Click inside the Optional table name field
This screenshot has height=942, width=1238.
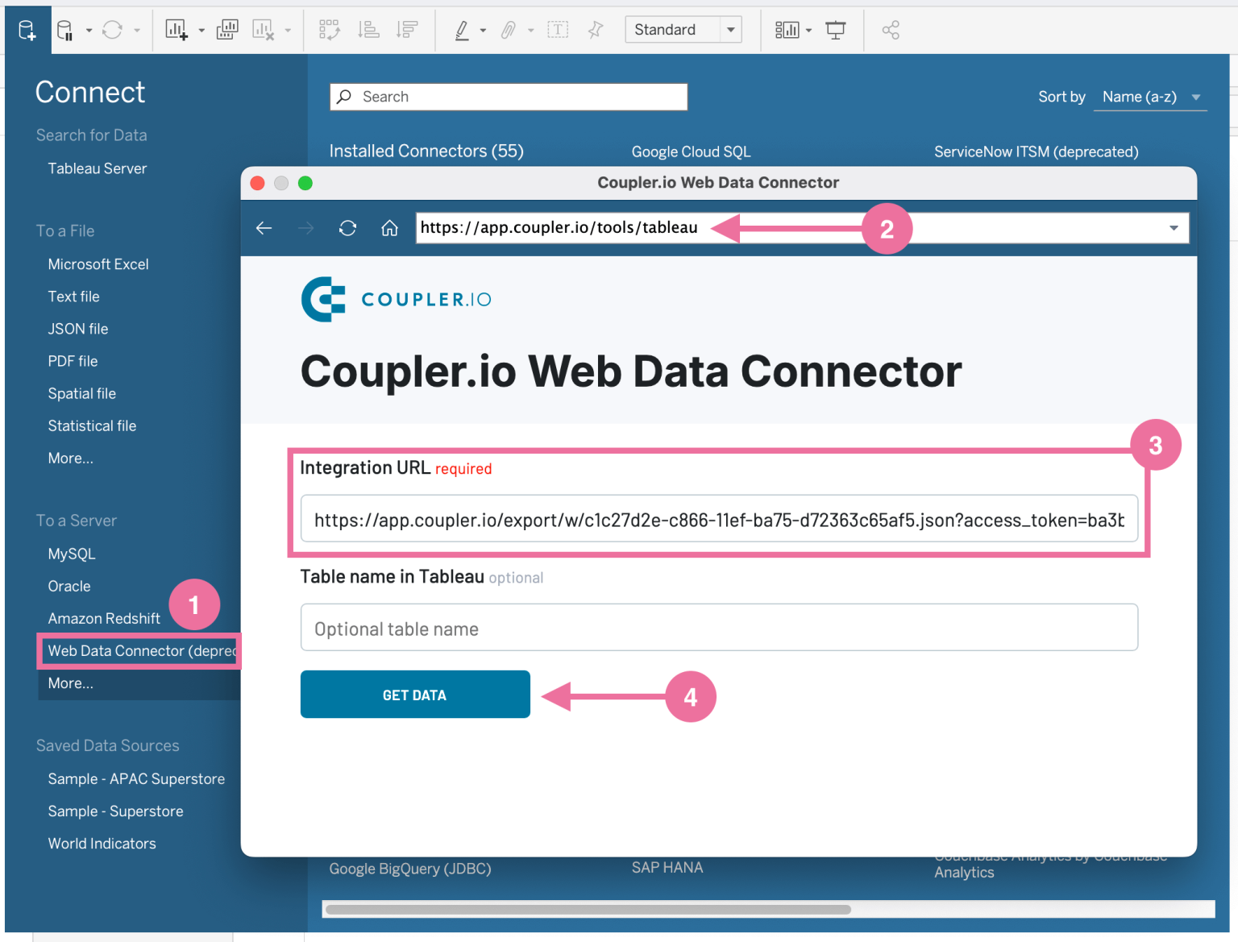717,628
